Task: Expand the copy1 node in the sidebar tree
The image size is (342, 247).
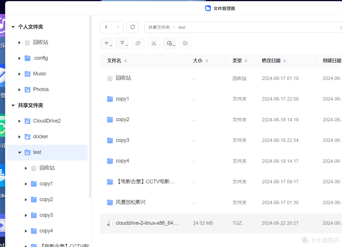Action: point(26,184)
